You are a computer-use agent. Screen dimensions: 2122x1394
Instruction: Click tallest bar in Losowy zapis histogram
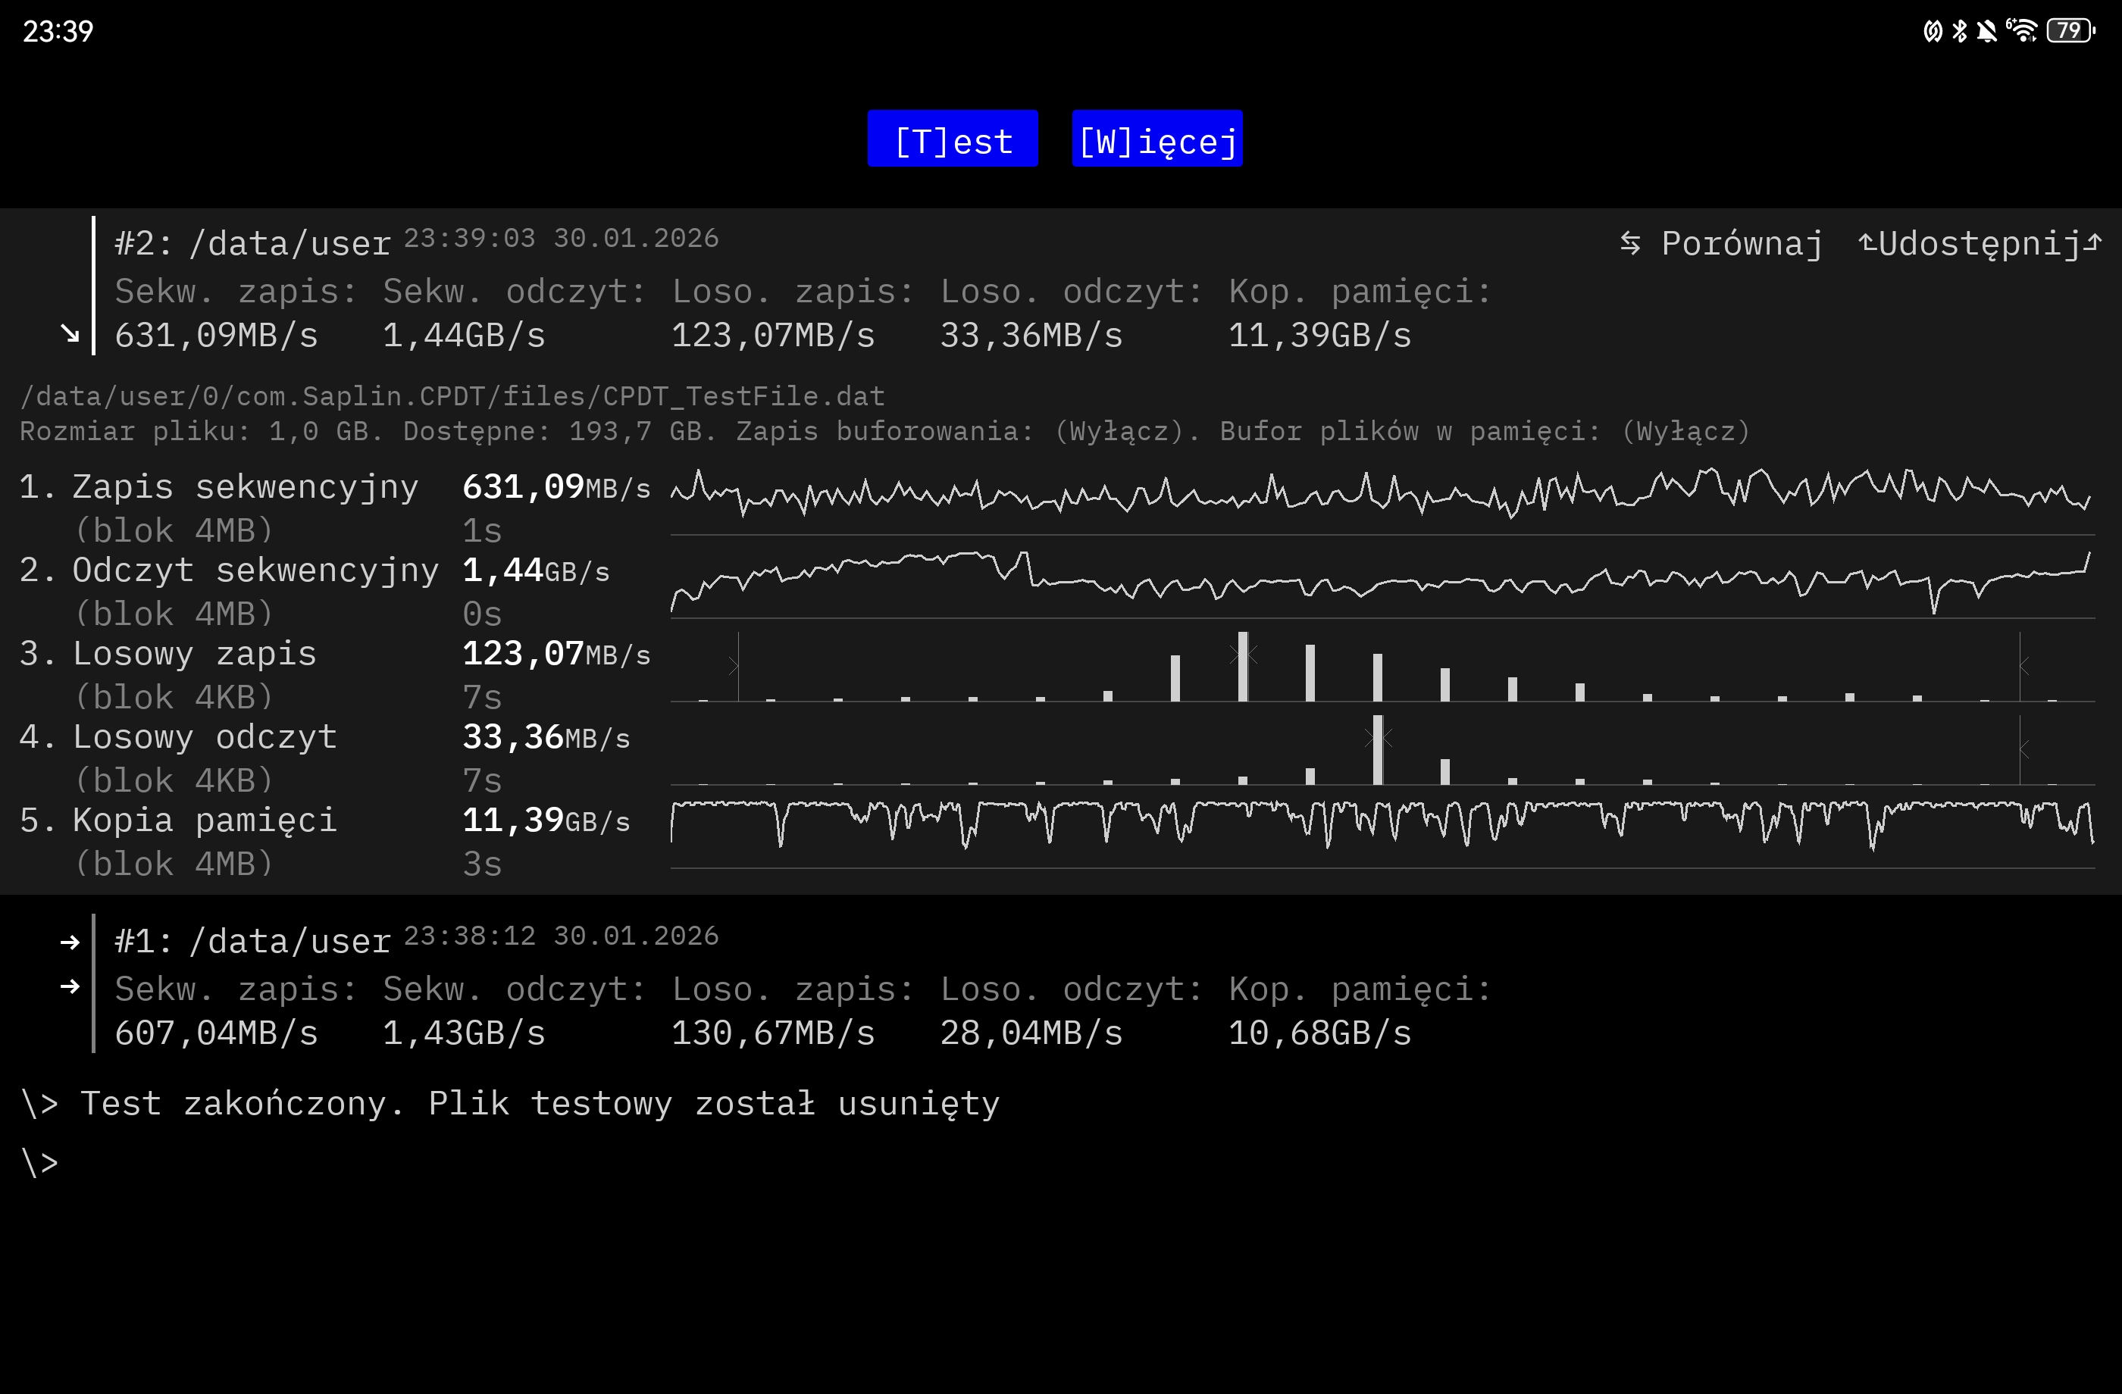pos(1242,667)
